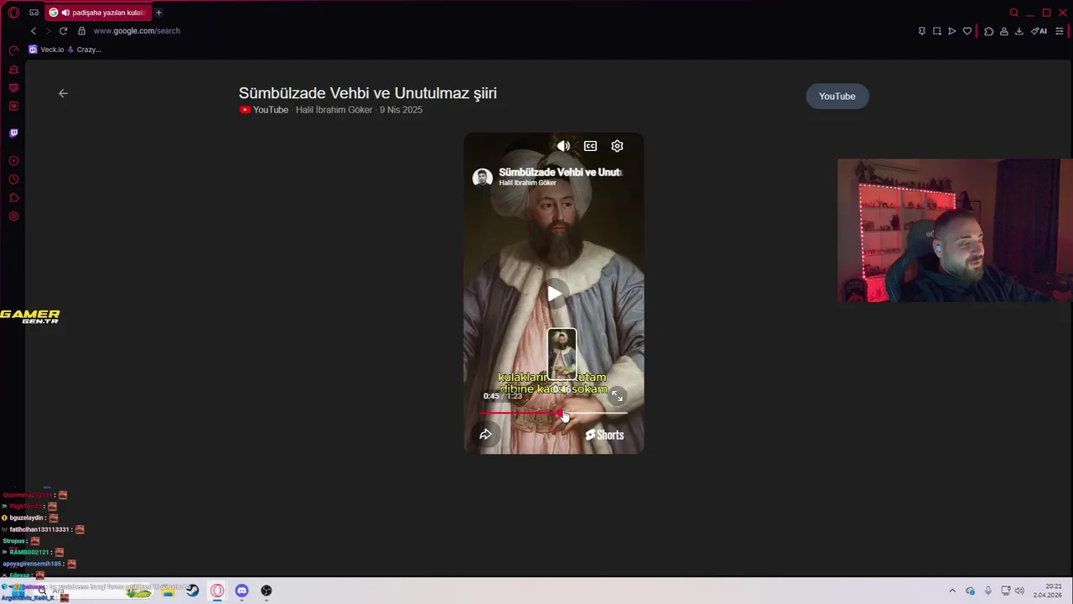Seek using the red video progress bar
This screenshot has width=1073, height=604.
pos(553,413)
